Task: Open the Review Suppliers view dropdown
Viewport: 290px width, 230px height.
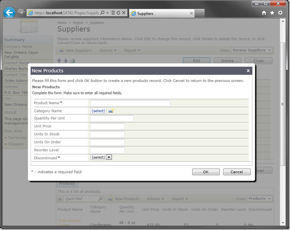Action: coord(251,50)
